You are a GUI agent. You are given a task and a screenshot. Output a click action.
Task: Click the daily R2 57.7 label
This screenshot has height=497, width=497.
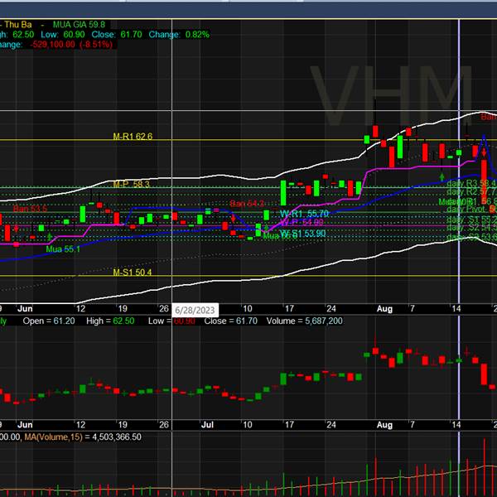pyautogui.click(x=471, y=191)
